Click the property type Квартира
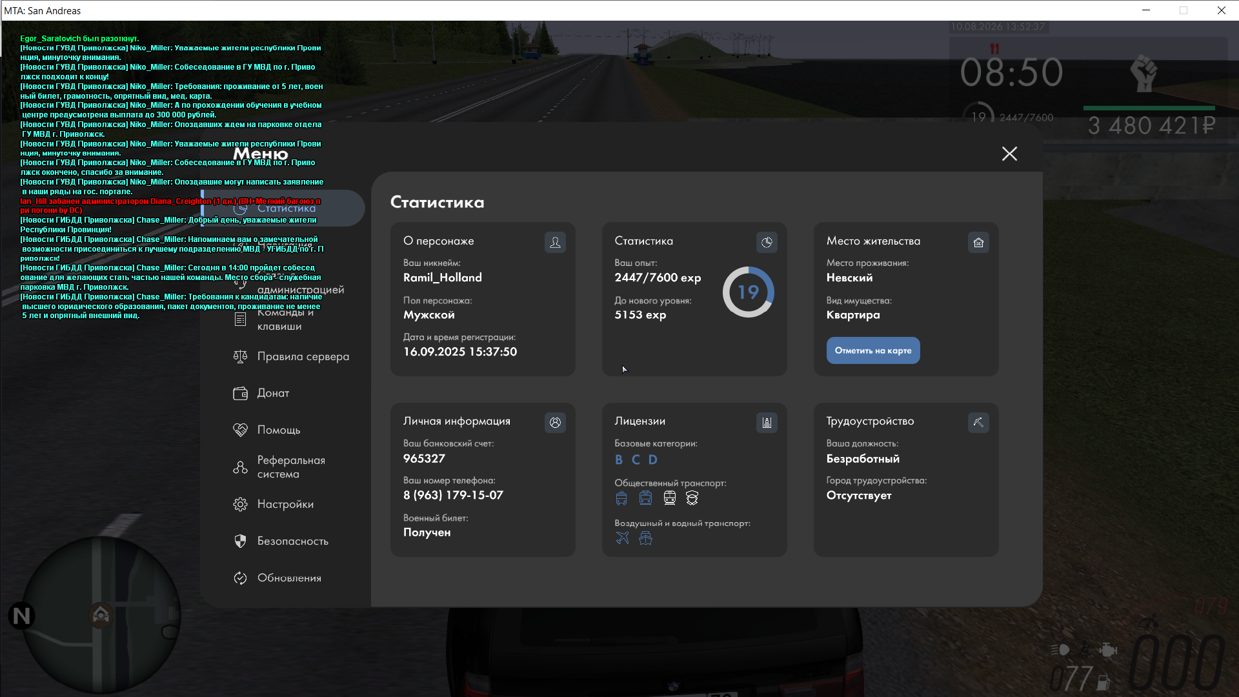This screenshot has width=1239, height=697. tap(853, 315)
